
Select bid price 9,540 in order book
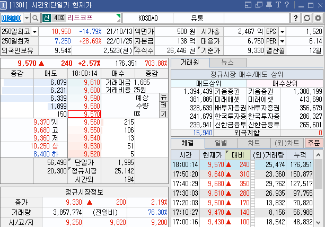coord(84,138)
